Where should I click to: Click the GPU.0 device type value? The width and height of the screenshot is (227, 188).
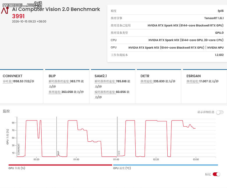219,33
